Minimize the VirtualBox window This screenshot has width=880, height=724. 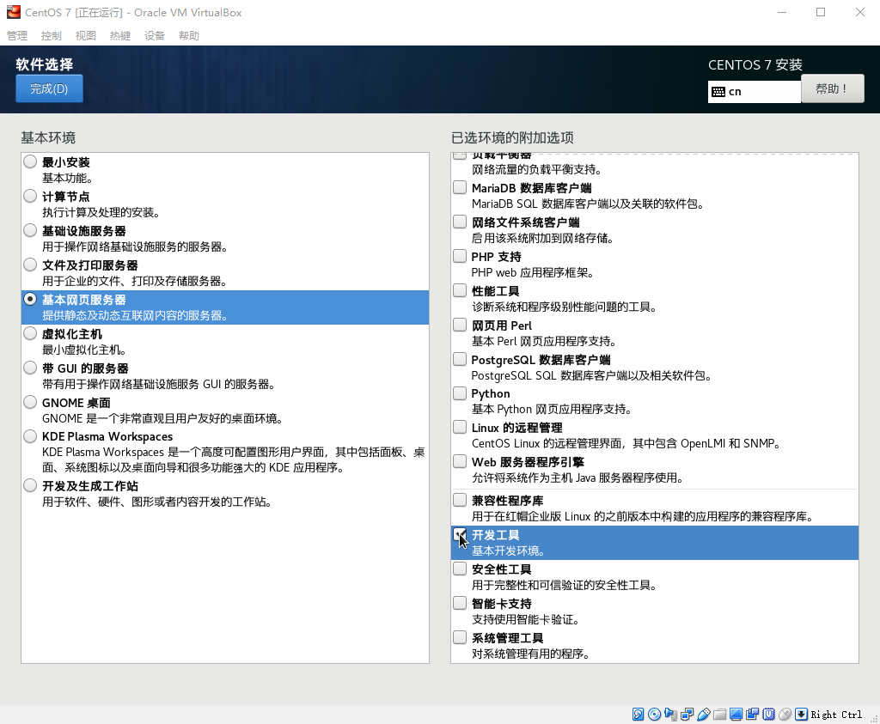[x=782, y=12]
